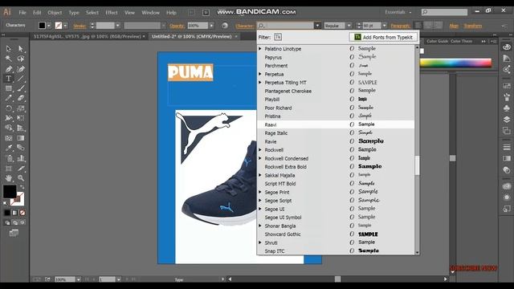The image size is (514, 289).
Task: Select the Rectangle tool
Action: pyautogui.click(x=9, y=88)
